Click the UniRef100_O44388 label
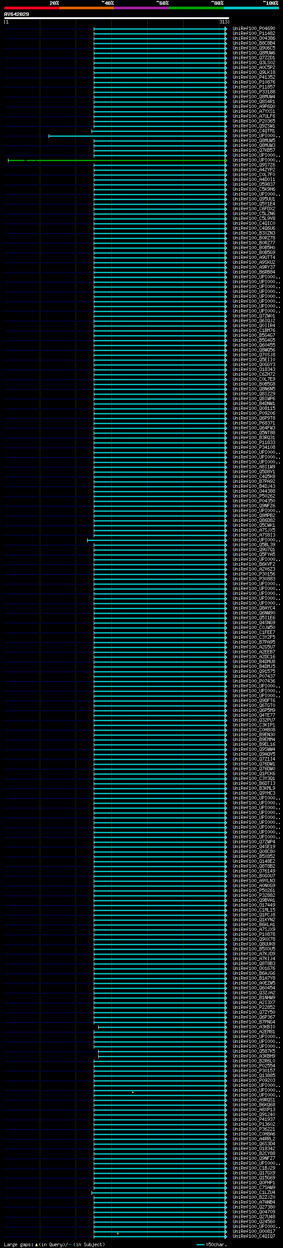Image resolution: width=283 pixels, height=1248 pixels. point(253,491)
